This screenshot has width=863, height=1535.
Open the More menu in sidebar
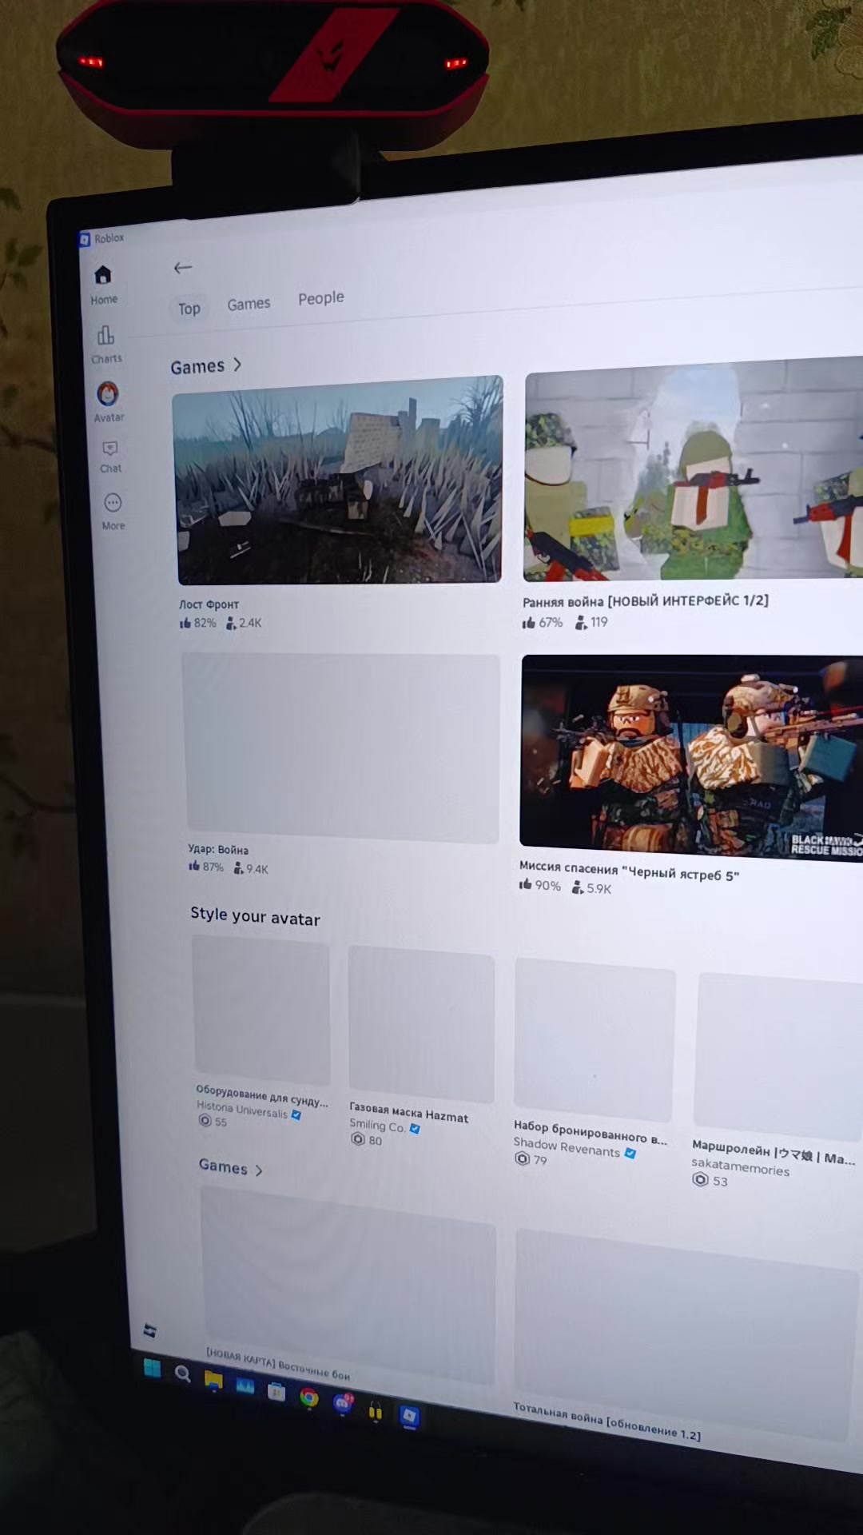pyautogui.click(x=113, y=512)
